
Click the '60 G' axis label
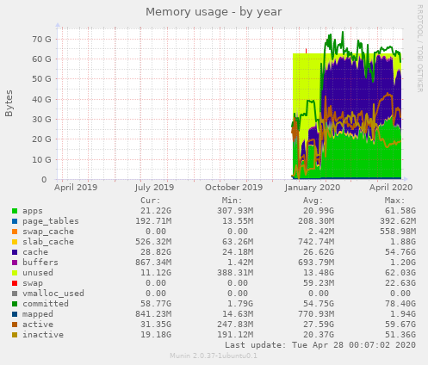41,59
